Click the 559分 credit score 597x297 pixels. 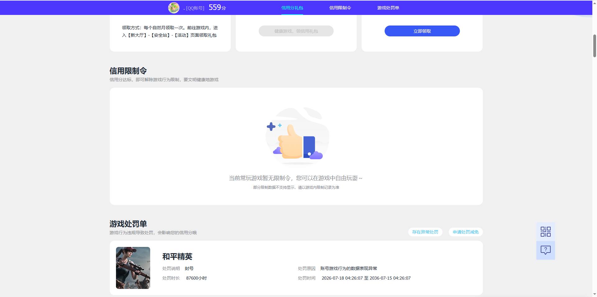coord(217,7)
